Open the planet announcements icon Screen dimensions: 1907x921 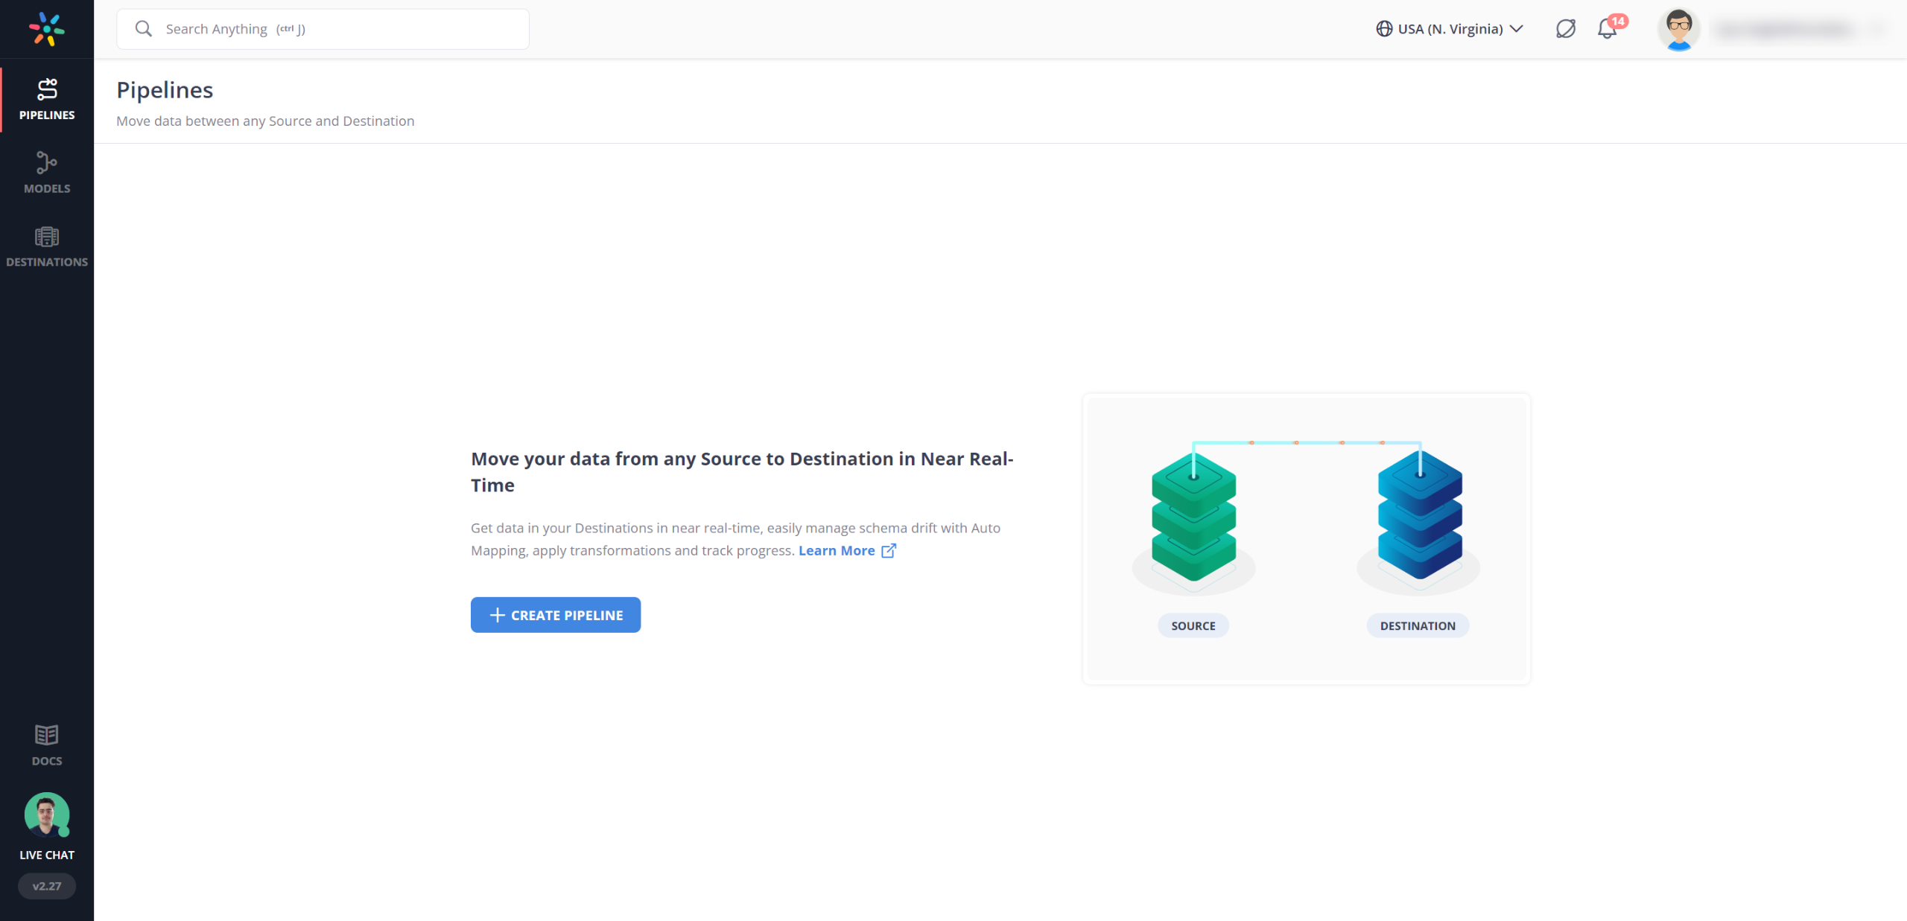click(1565, 29)
